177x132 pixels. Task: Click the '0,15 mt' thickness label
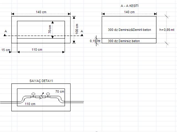point(95,41)
